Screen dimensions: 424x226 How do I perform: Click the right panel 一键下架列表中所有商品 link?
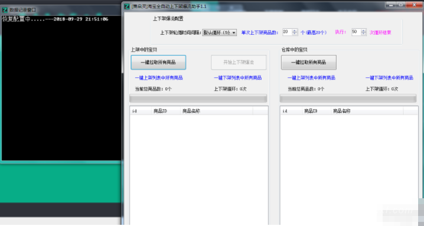[389, 78]
